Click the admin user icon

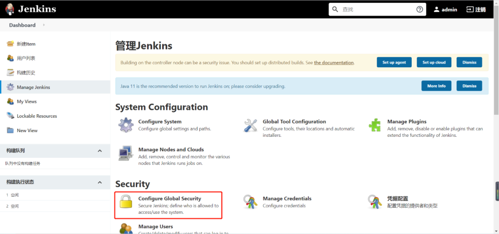click(437, 10)
